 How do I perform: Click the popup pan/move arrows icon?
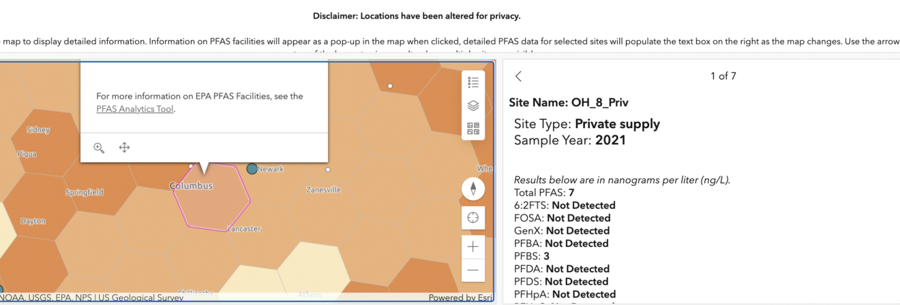tap(124, 147)
